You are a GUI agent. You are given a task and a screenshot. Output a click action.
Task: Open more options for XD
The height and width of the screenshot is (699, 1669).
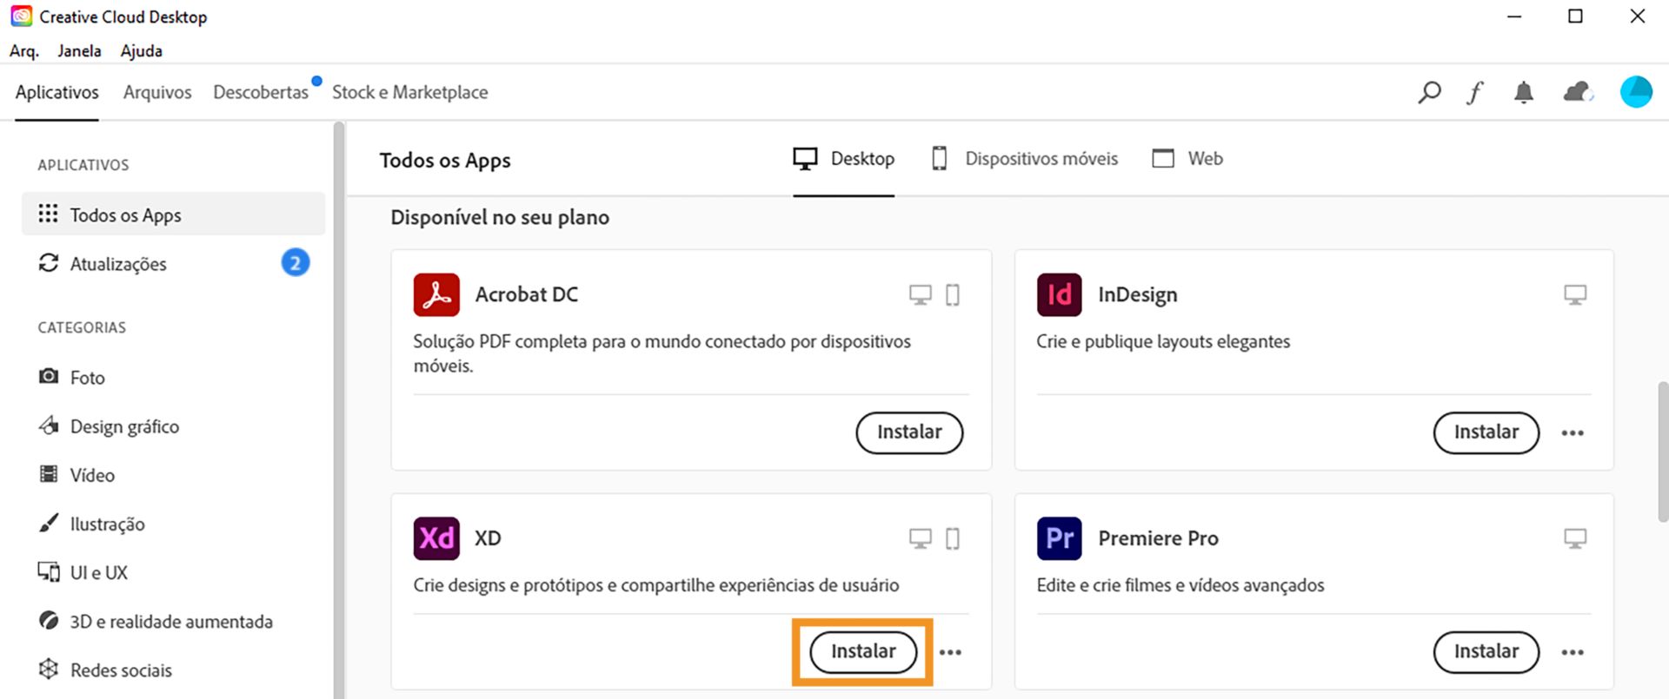(x=950, y=652)
